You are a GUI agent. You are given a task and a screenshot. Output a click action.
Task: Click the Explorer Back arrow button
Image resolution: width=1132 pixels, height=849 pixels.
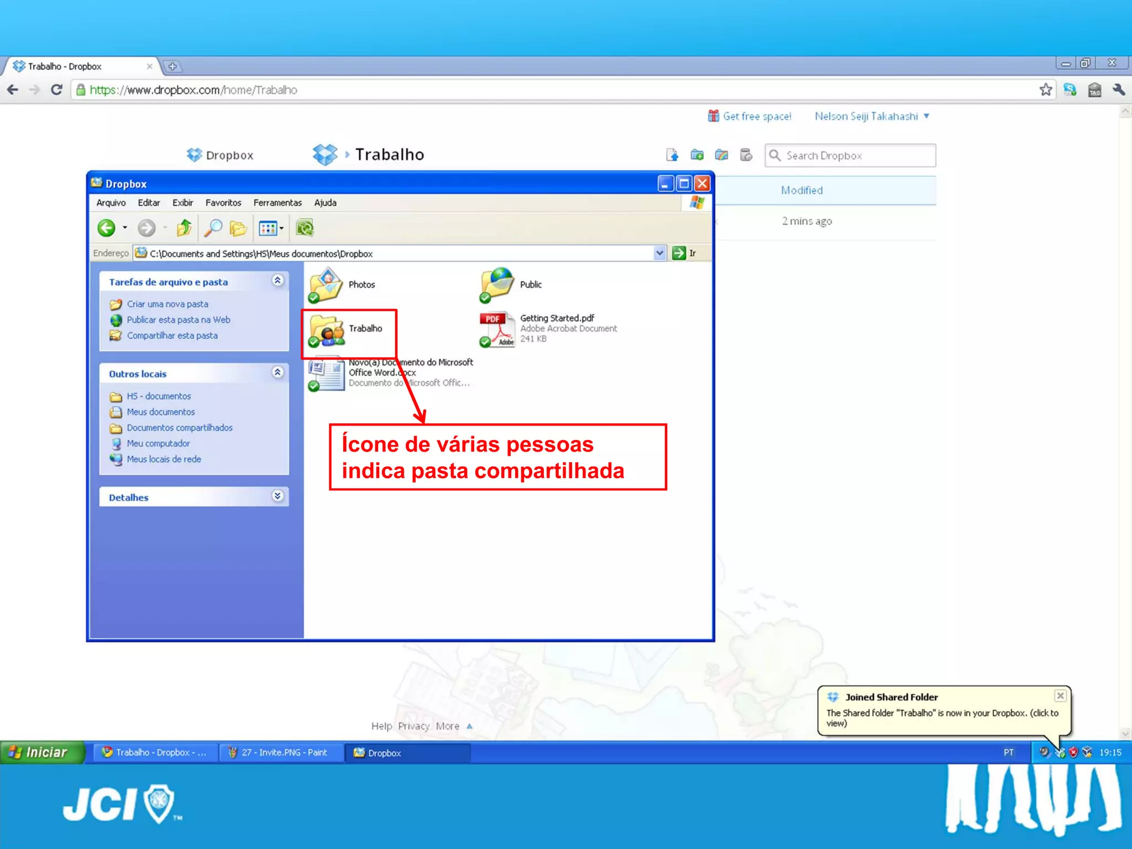click(106, 228)
